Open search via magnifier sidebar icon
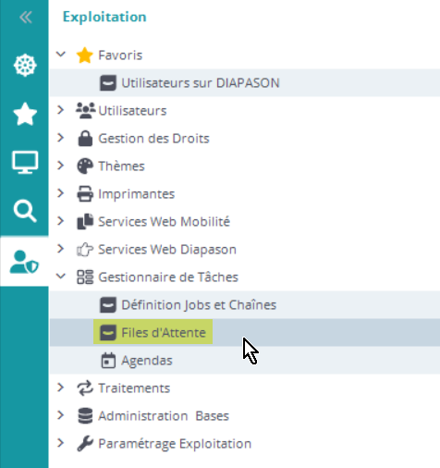The image size is (440, 468). coord(25,211)
